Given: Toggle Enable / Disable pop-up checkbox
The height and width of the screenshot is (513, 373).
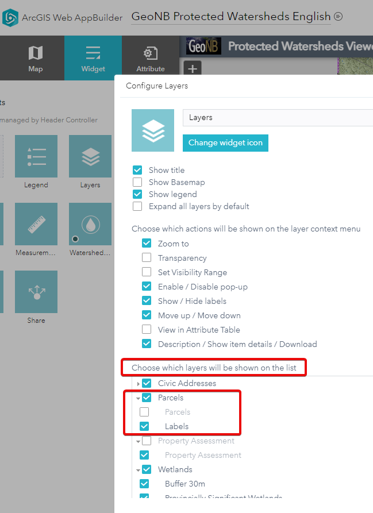Looking at the screenshot, I should [x=147, y=287].
